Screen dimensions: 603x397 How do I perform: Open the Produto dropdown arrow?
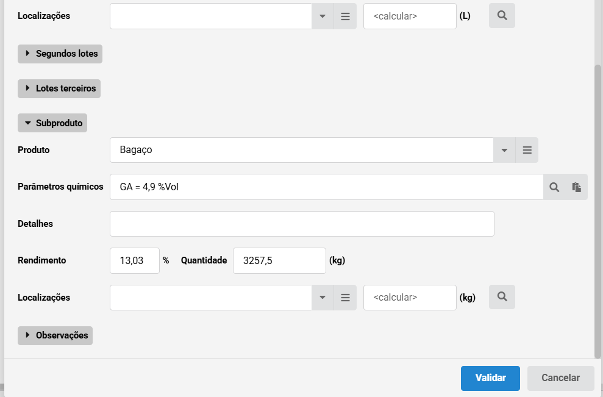(x=504, y=150)
